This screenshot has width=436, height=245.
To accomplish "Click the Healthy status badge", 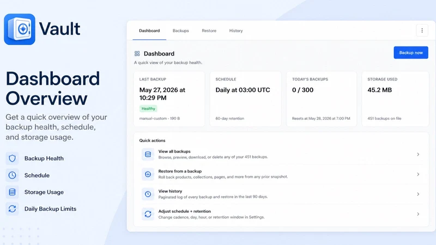I will point(148,108).
